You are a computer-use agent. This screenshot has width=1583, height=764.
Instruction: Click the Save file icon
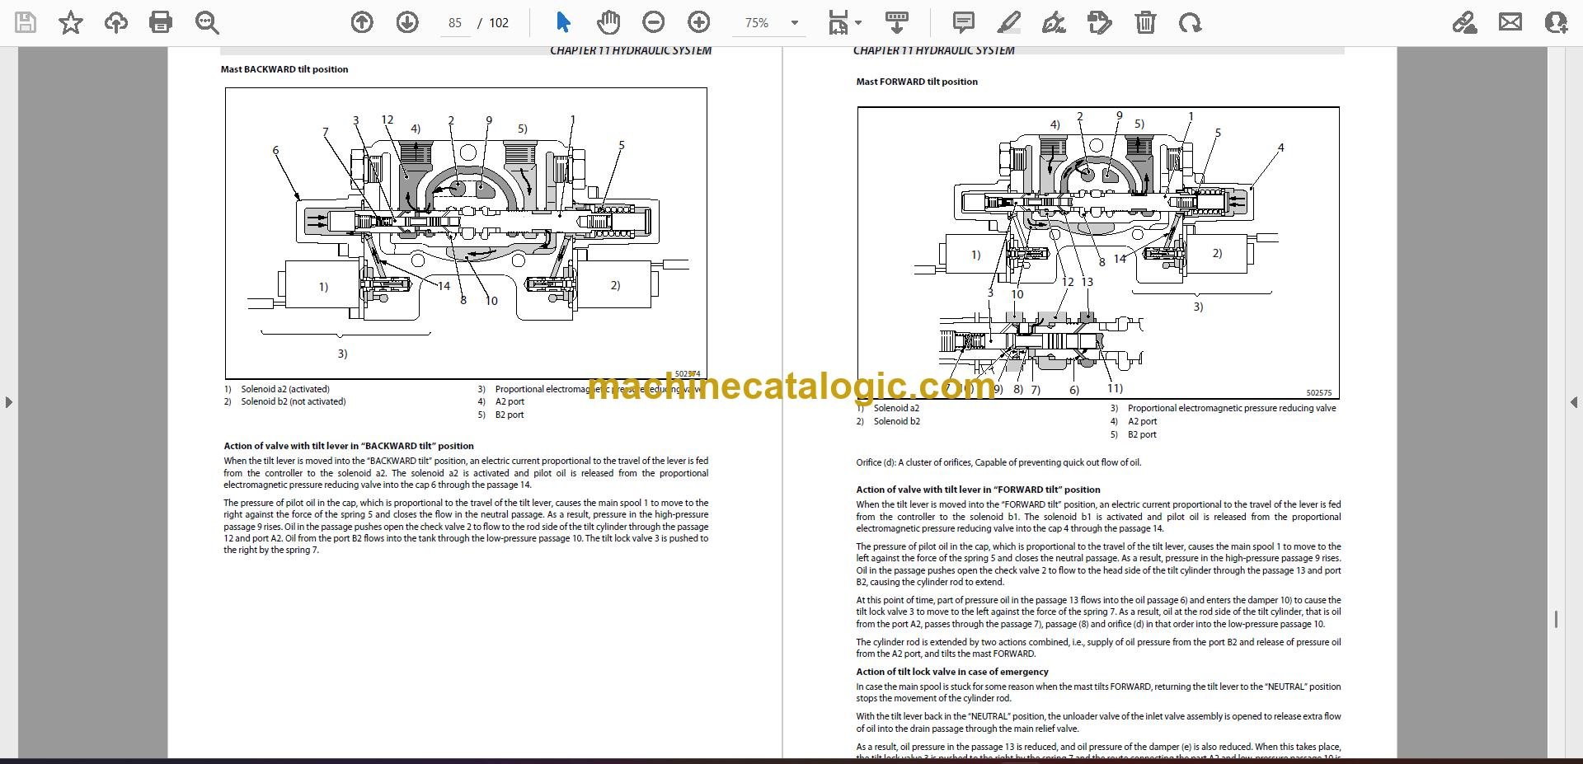tap(26, 22)
